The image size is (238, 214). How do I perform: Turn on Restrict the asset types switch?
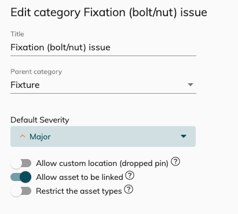pos(21,191)
